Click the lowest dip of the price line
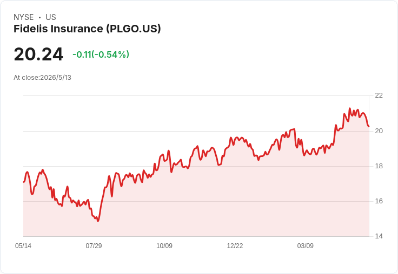Viewport: 398px width, 274px height. click(98, 221)
